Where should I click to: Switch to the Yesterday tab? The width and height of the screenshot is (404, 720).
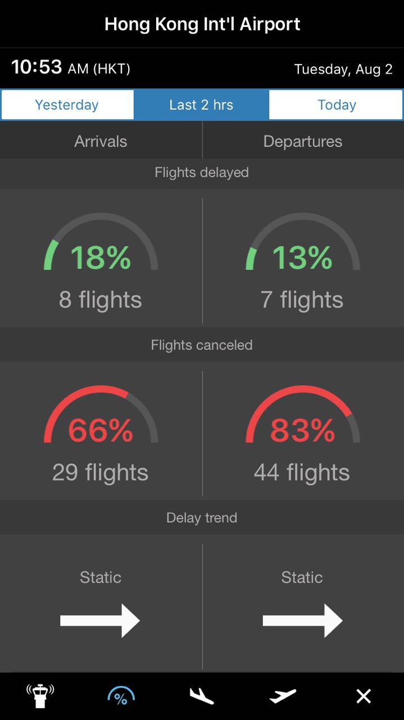(67, 105)
